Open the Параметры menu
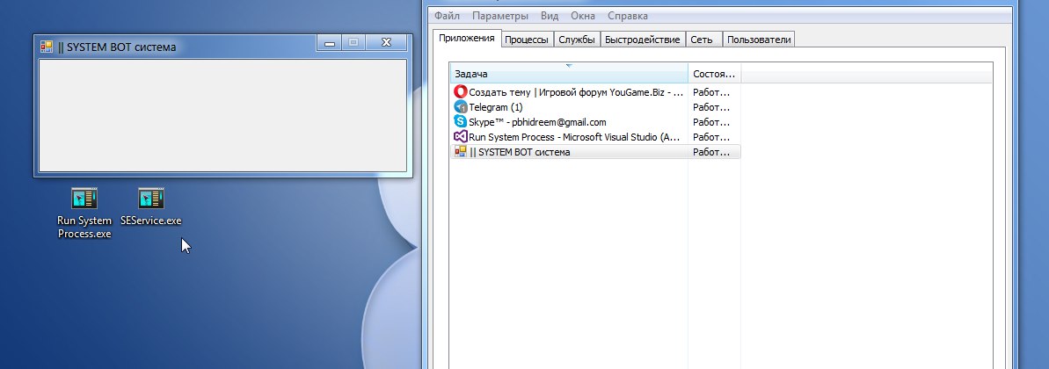The height and width of the screenshot is (369, 1049). (x=499, y=16)
